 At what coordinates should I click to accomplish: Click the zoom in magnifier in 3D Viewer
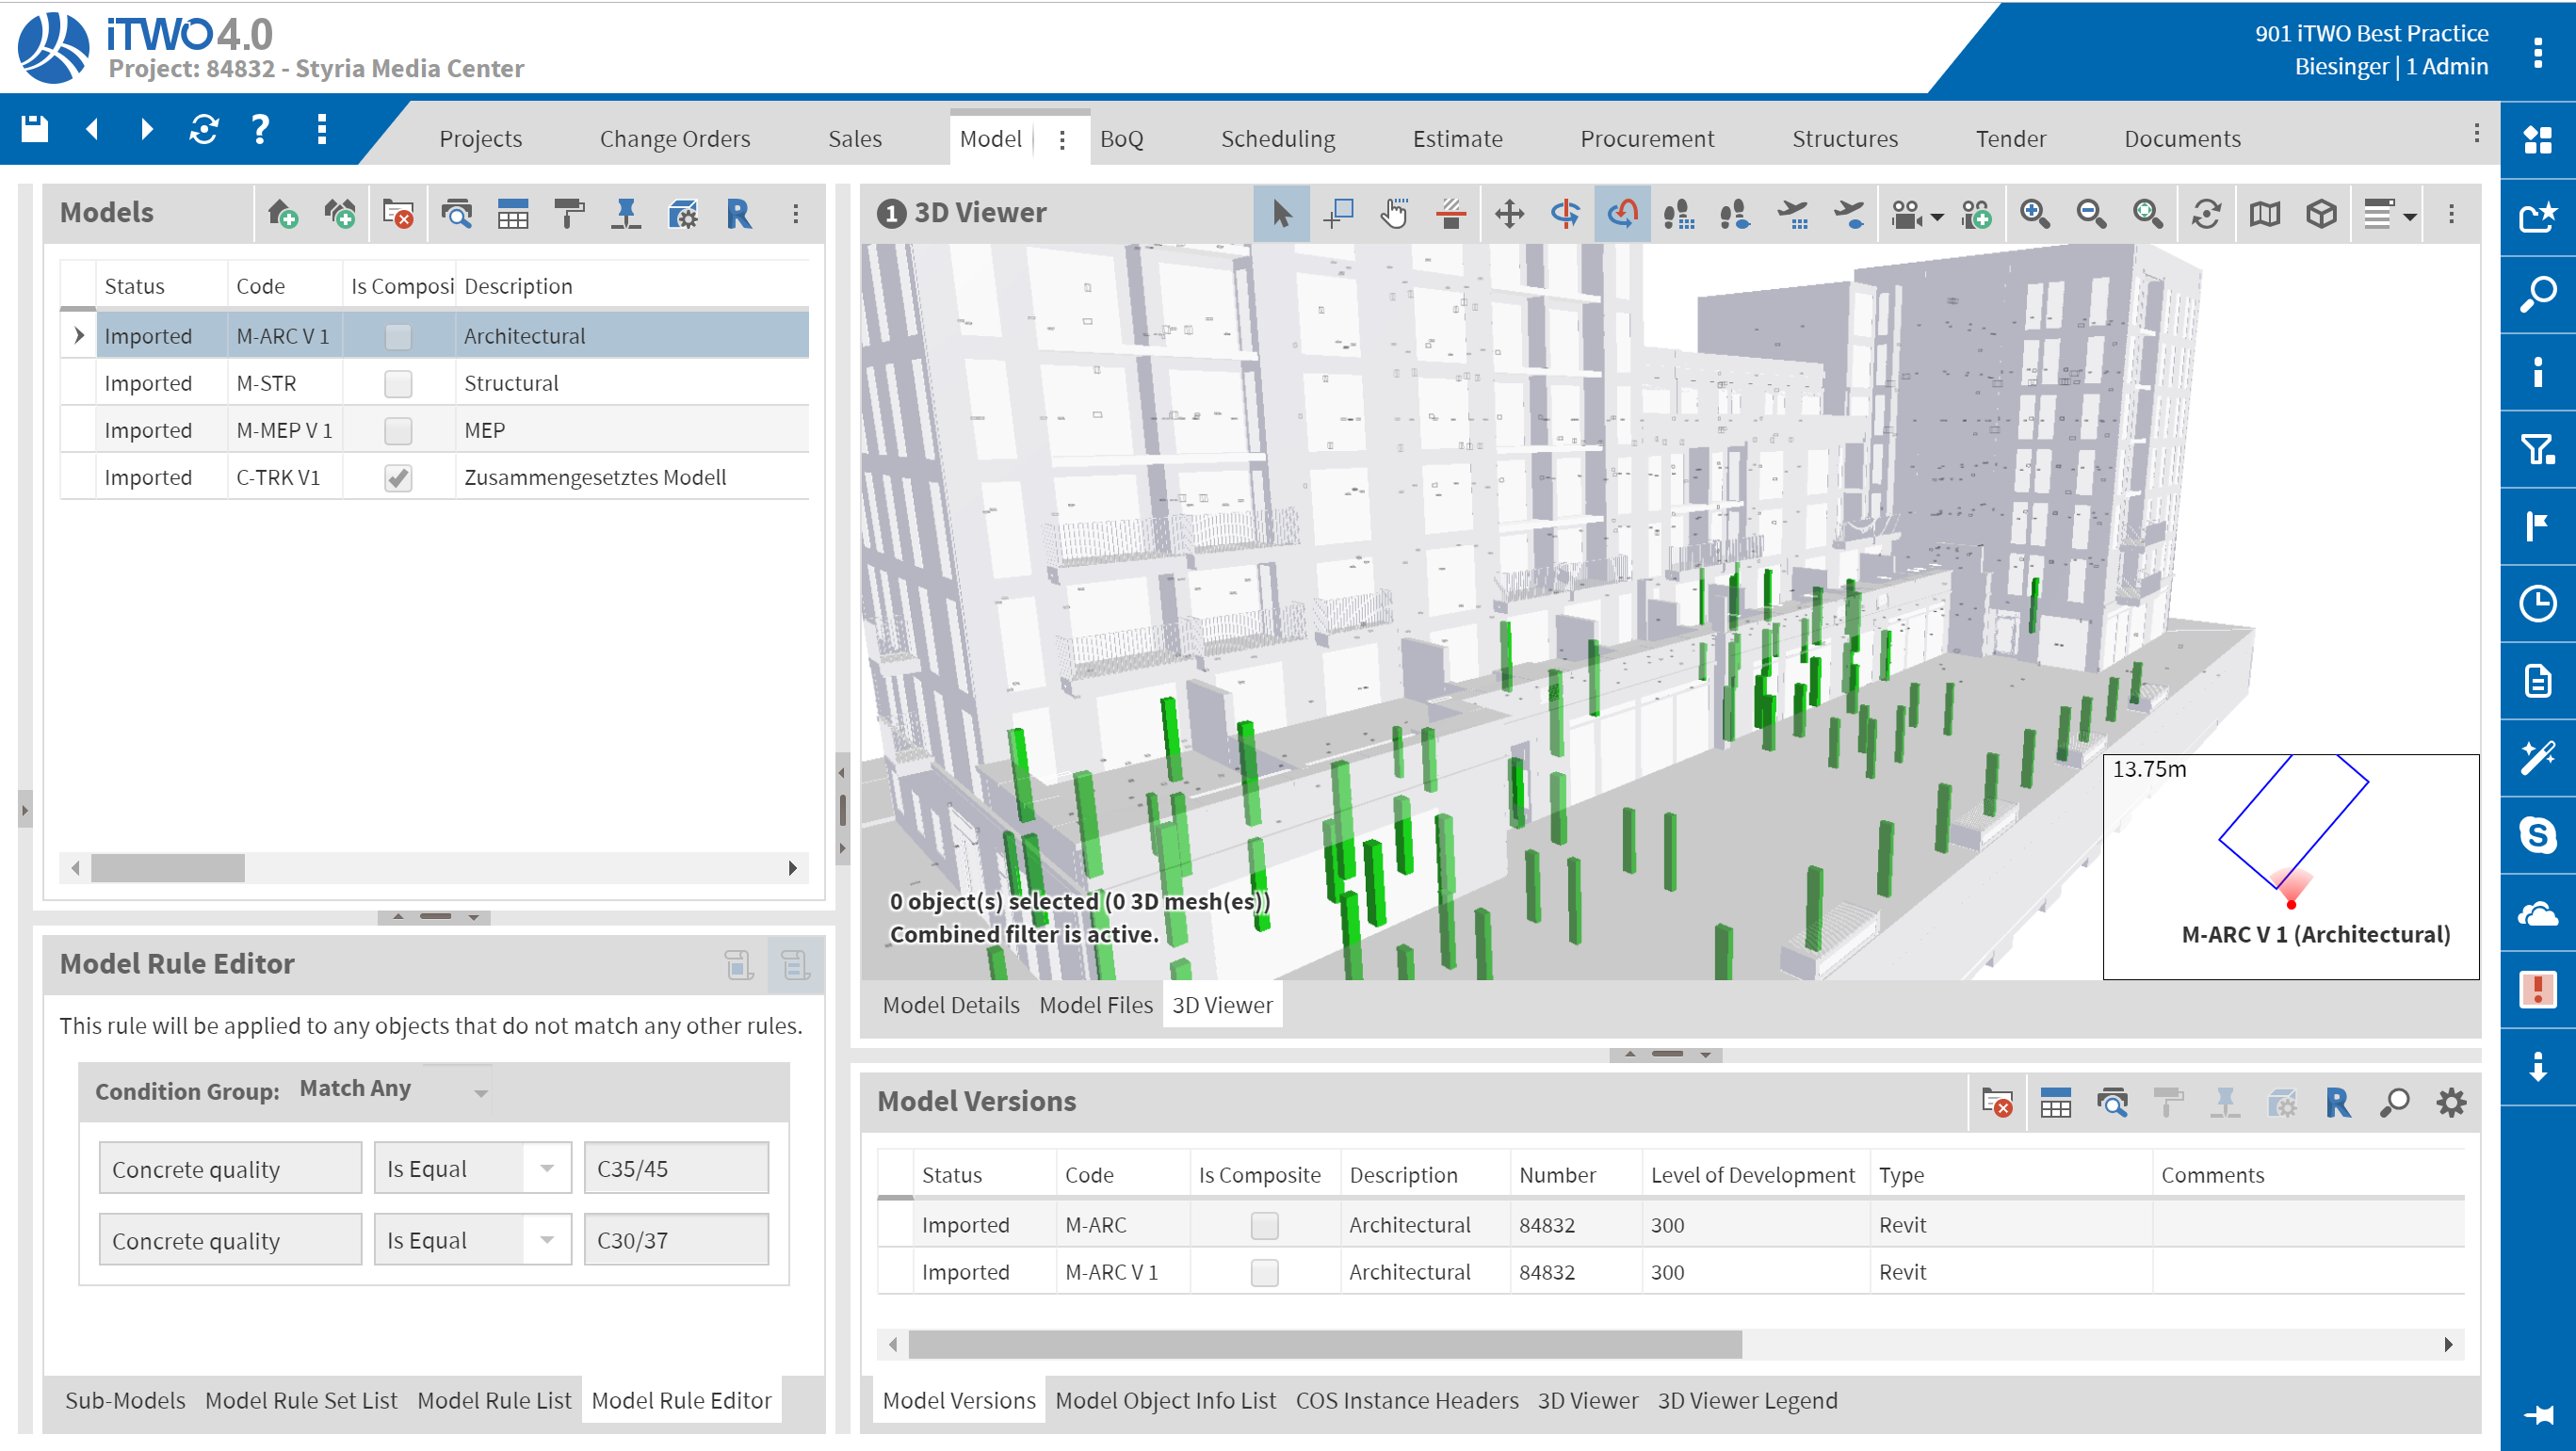[x=2034, y=213]
